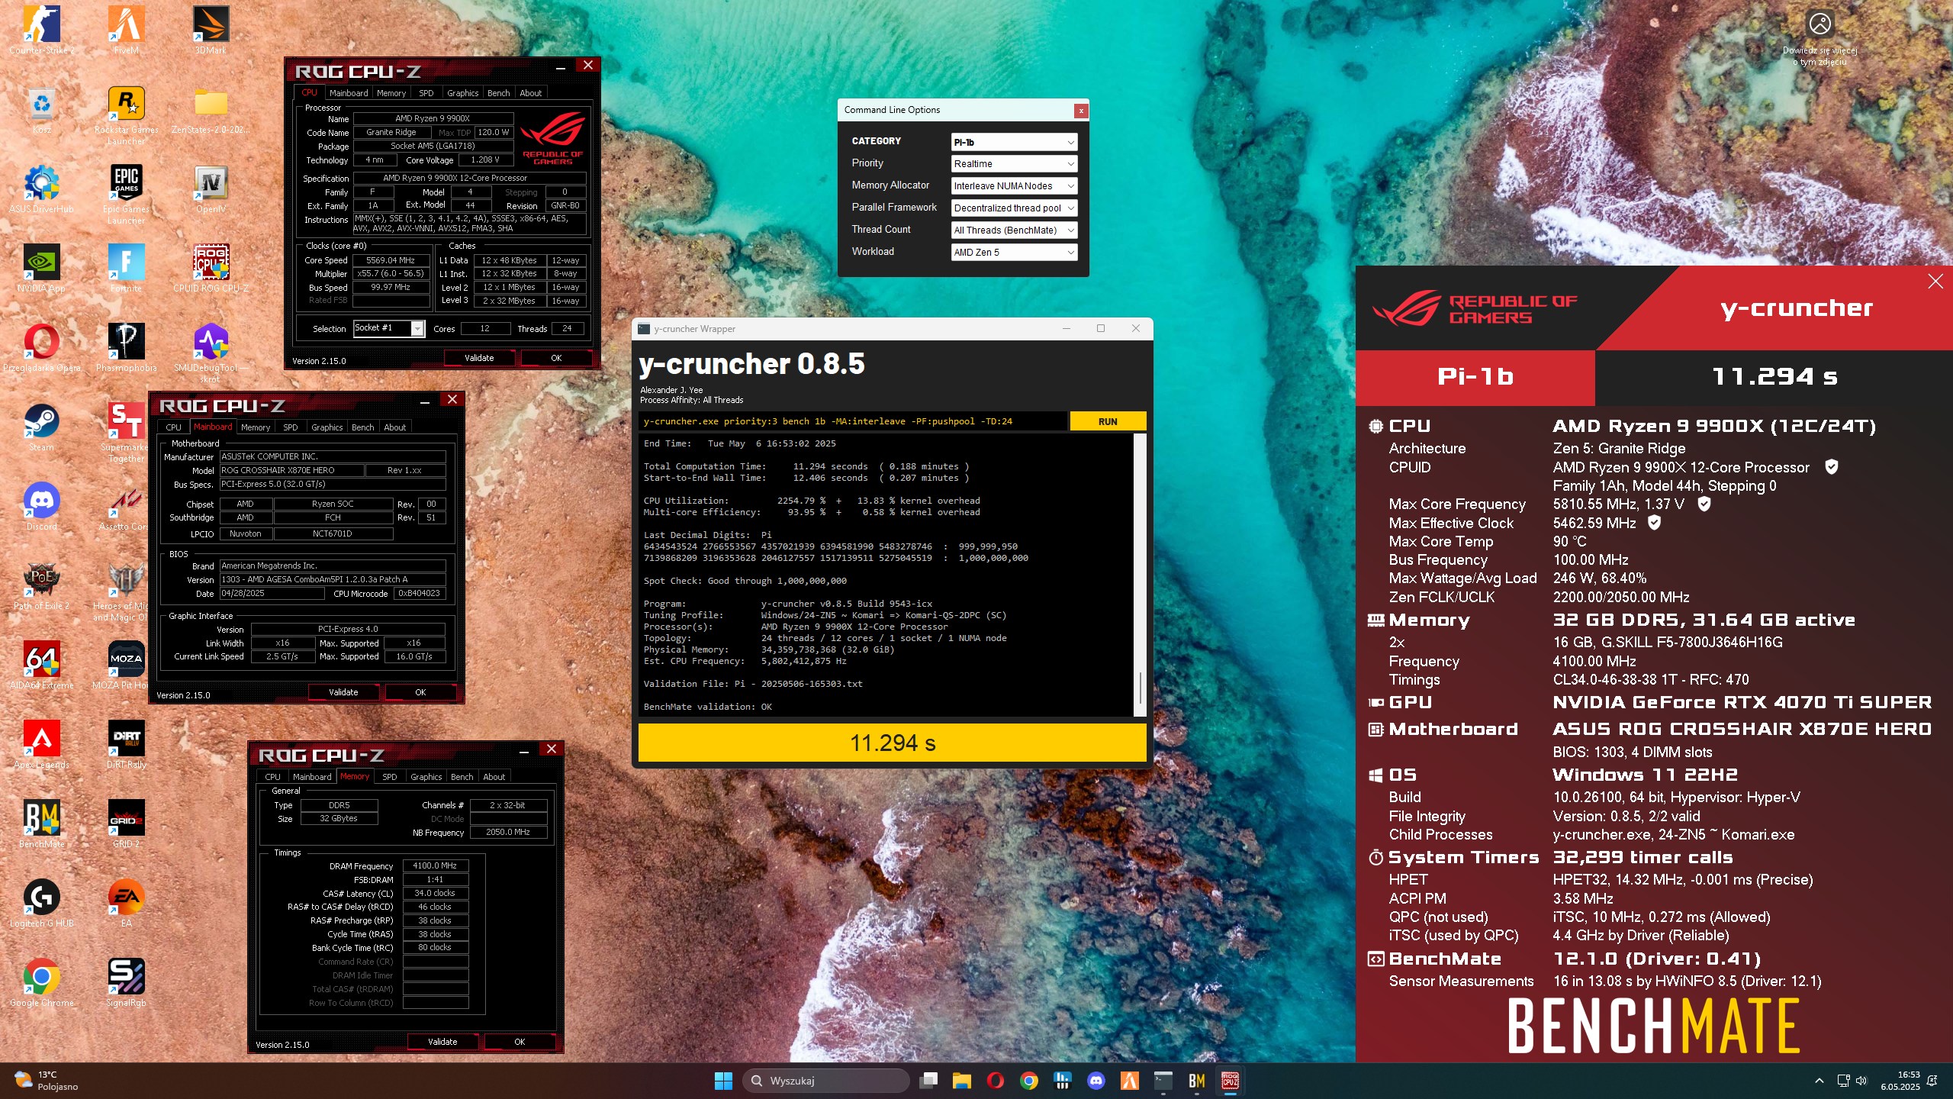The image size is (1953, 1099).
Task: Click BenchMate BM icon in taskbar
Action: click(x=1196, y=1081)
